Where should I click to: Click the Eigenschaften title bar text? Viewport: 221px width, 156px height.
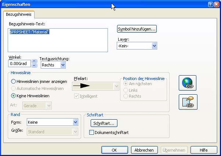[x=16, y=4]
